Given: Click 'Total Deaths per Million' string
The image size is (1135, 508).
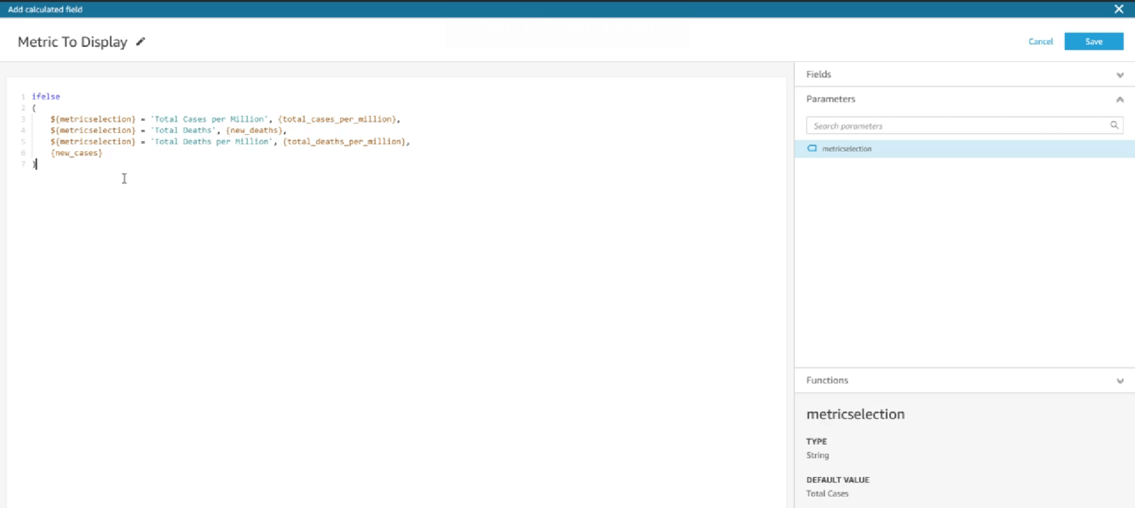Looking at the screenshot, I should (x=212, y=141).
